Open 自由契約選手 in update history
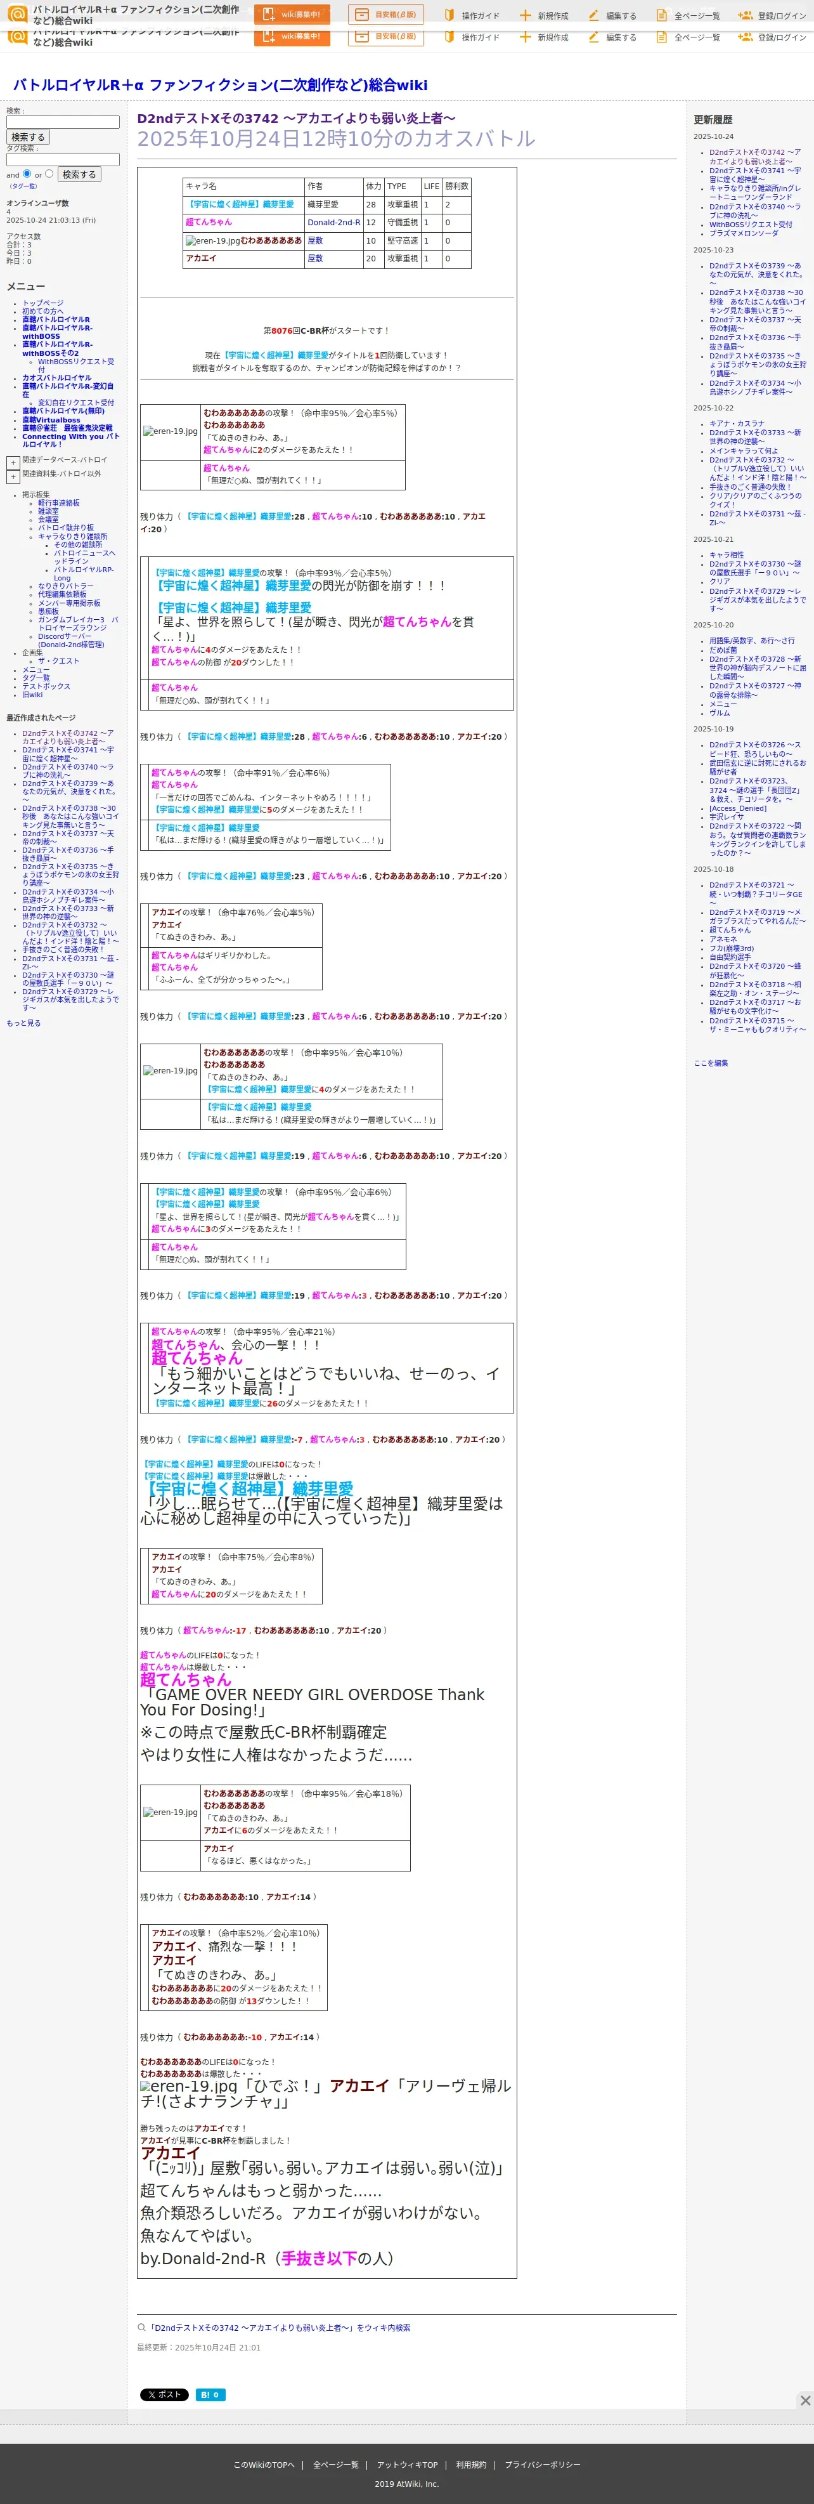The width and height of the screenshot is (814, 2504). (730, 957)
